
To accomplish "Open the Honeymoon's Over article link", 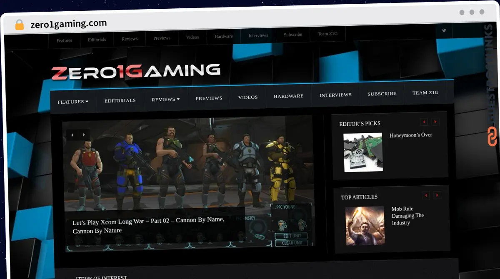I will 411,135.
